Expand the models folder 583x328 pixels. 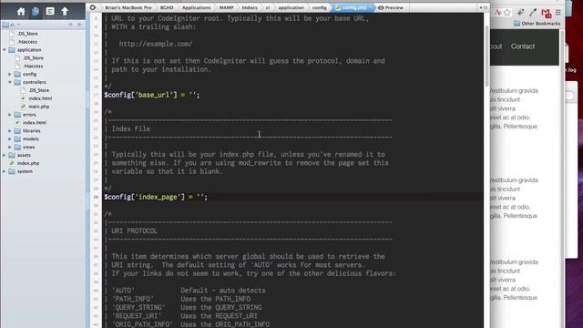(10, 138)
